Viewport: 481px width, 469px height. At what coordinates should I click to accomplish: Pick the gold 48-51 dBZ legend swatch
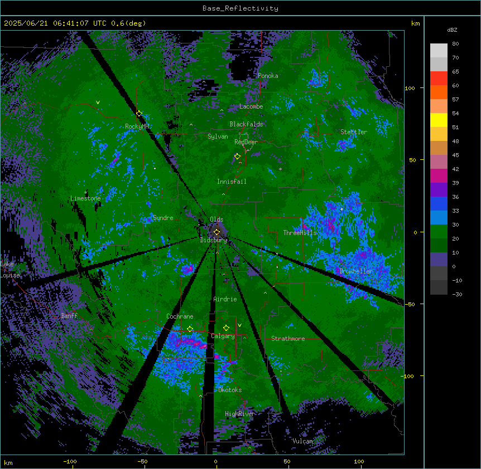439,134
